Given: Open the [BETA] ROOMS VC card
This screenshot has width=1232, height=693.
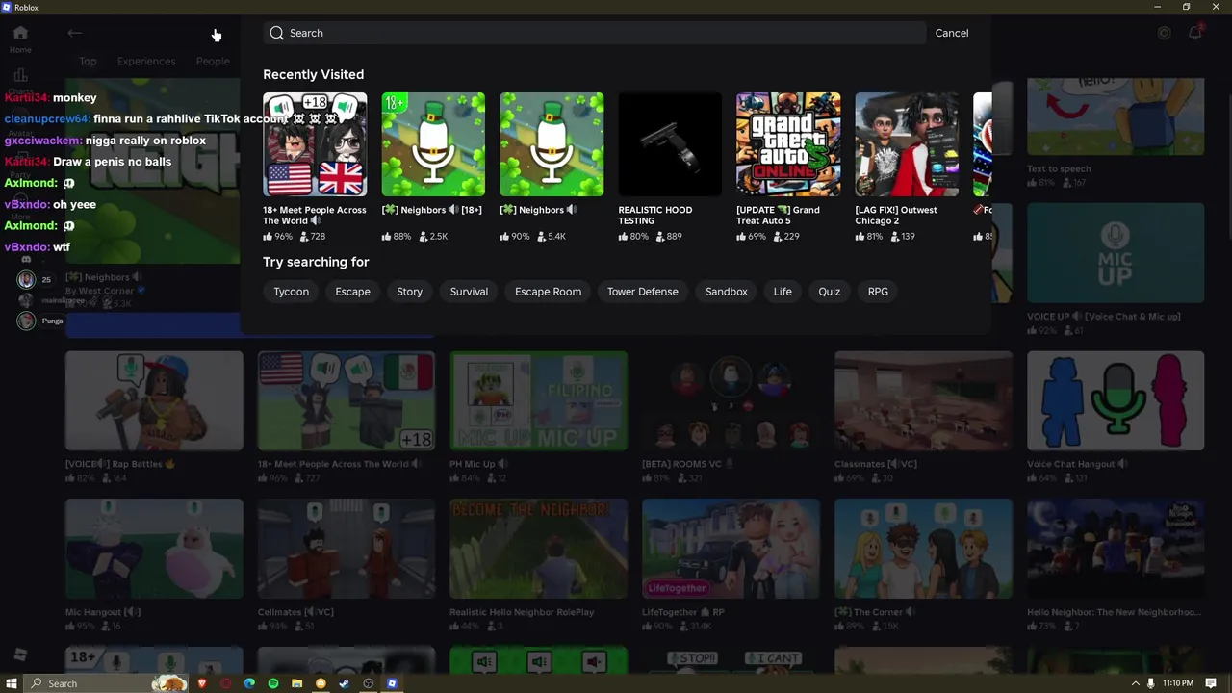Looking at the screenshot, I should pyautogui.click(x=731, y=401).
